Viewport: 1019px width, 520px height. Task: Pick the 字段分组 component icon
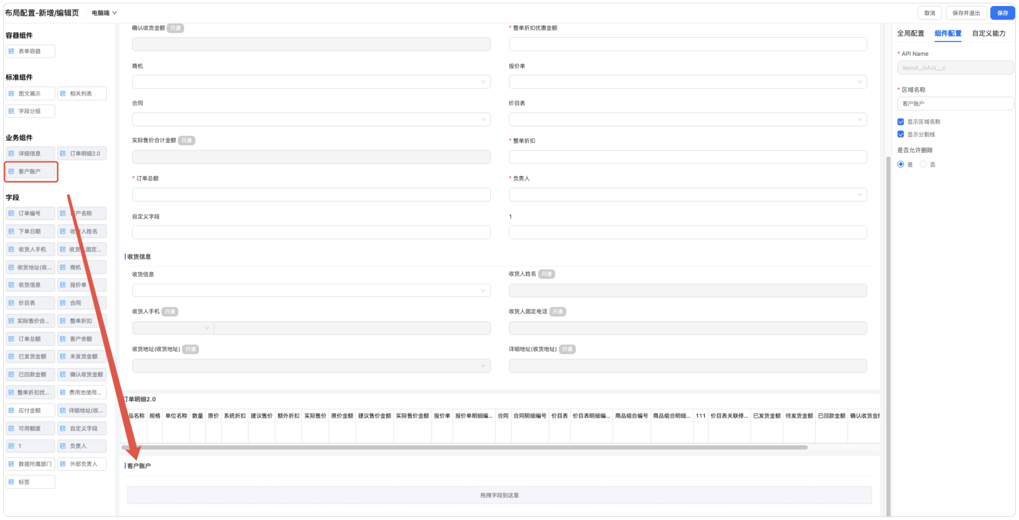[11, 111]
